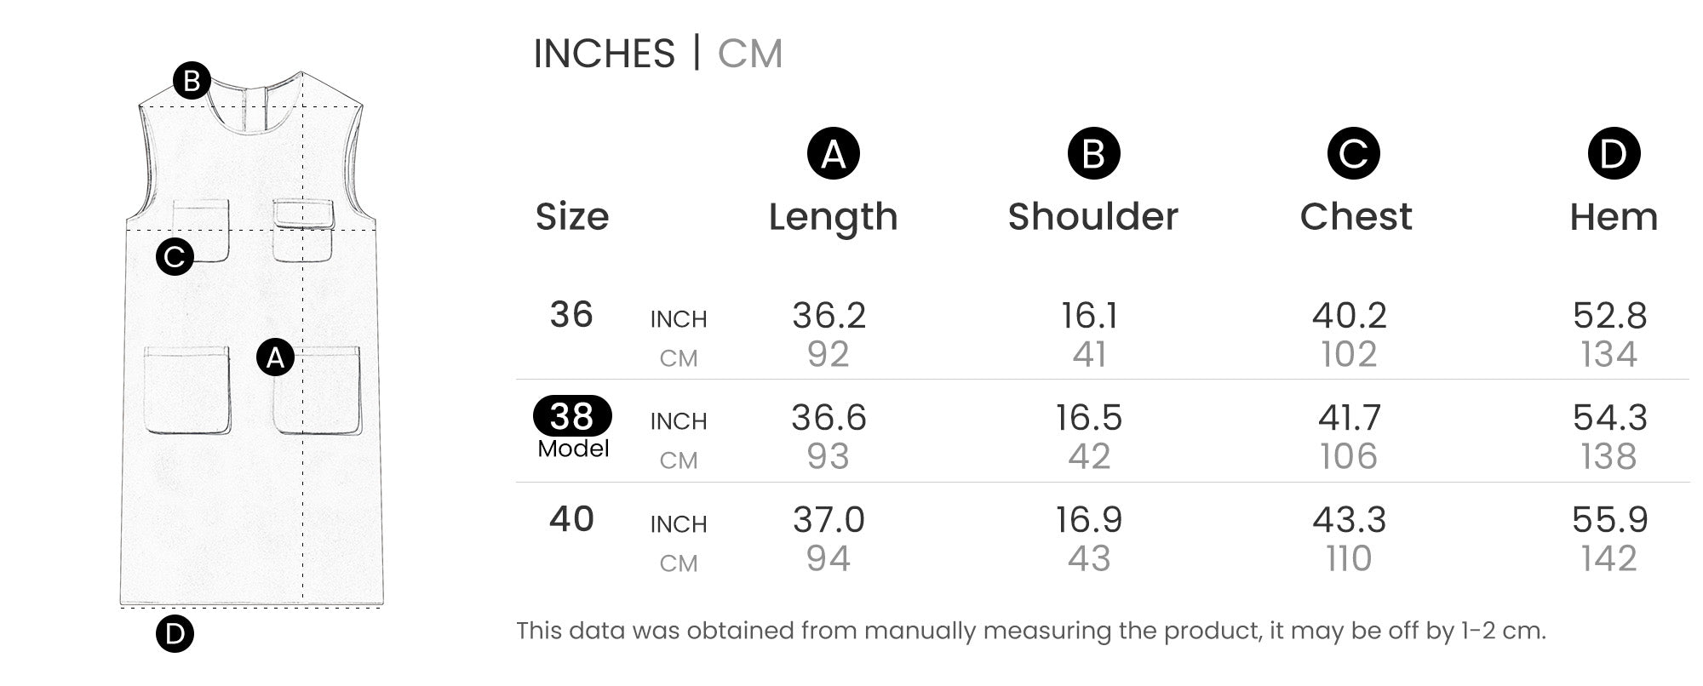Click the Size column header

pos(572,217)
